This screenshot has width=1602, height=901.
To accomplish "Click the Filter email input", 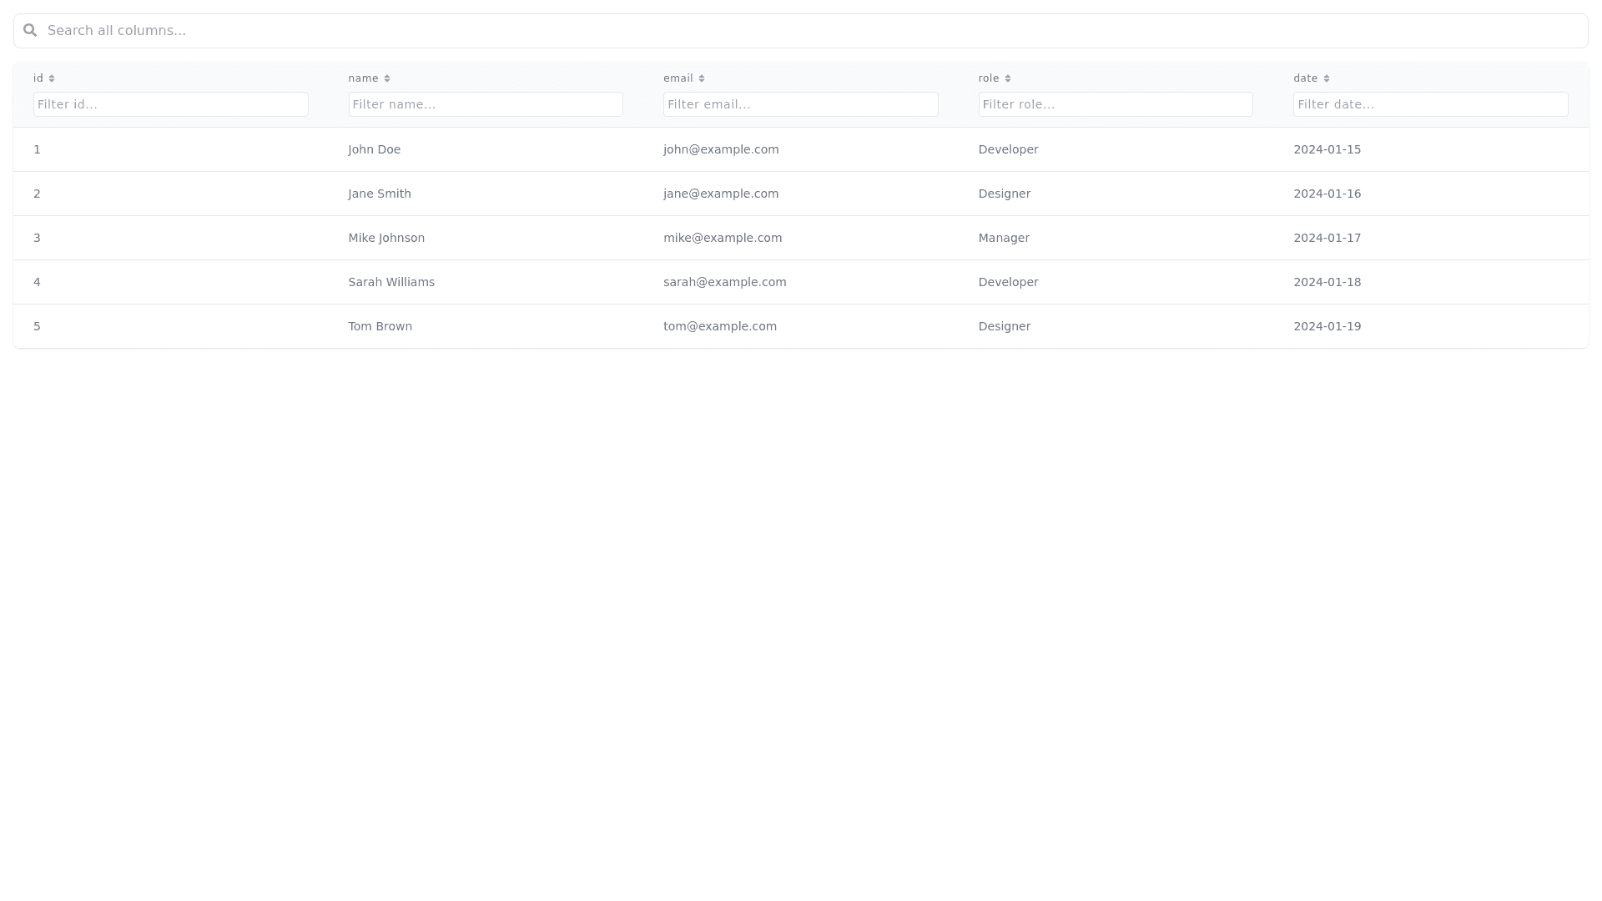I will point(800,104).
